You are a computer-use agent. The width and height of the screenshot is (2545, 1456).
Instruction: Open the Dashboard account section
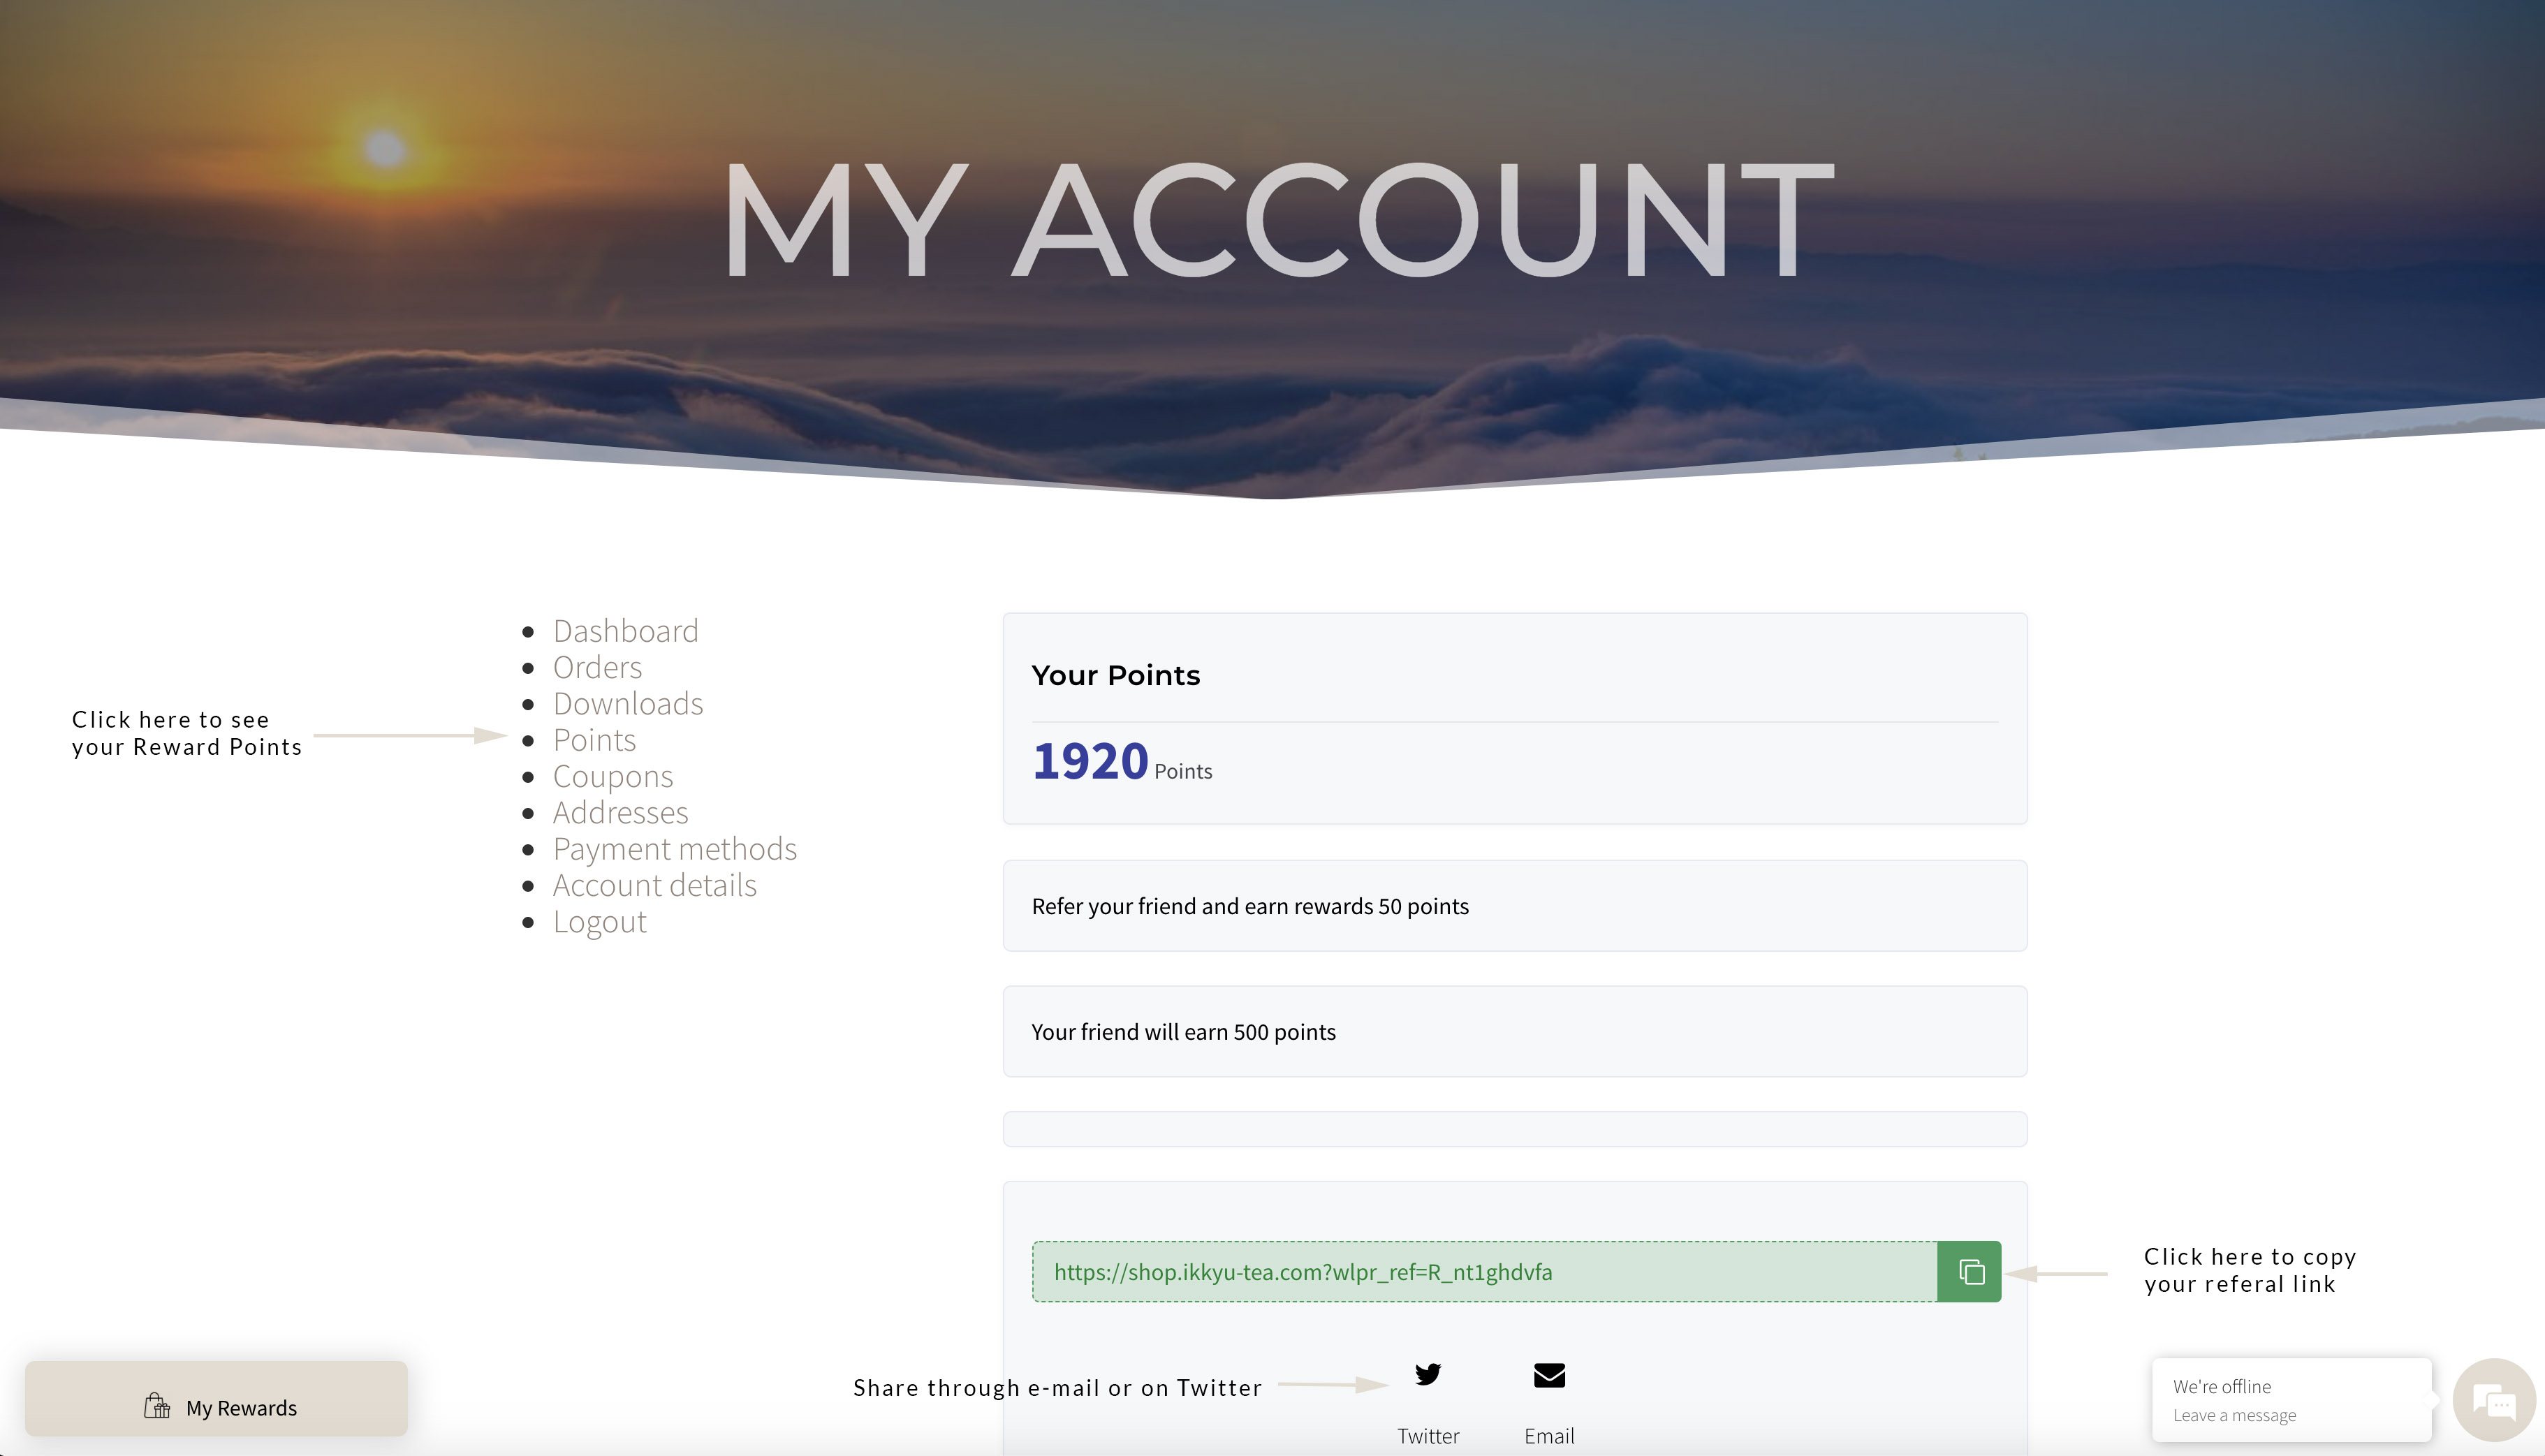click(625, 631)
